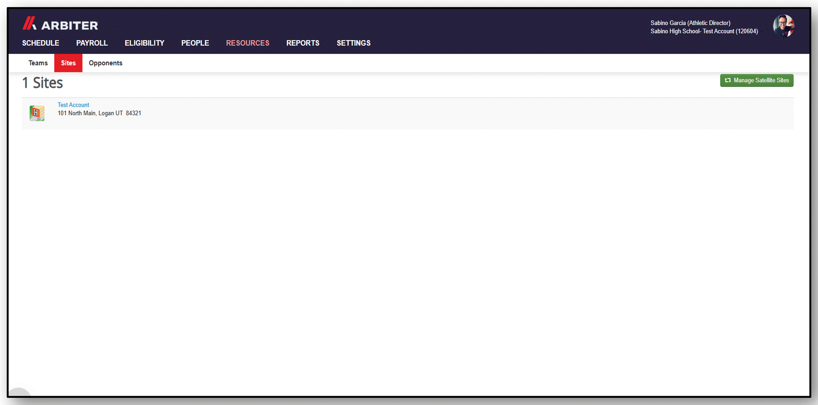818x405 pixels.
Task: Open the RESOURCES menu
Action: point(247,43)
